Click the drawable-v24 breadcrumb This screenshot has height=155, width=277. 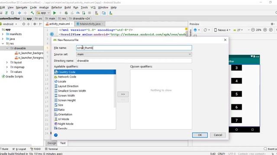coord(79,19)
